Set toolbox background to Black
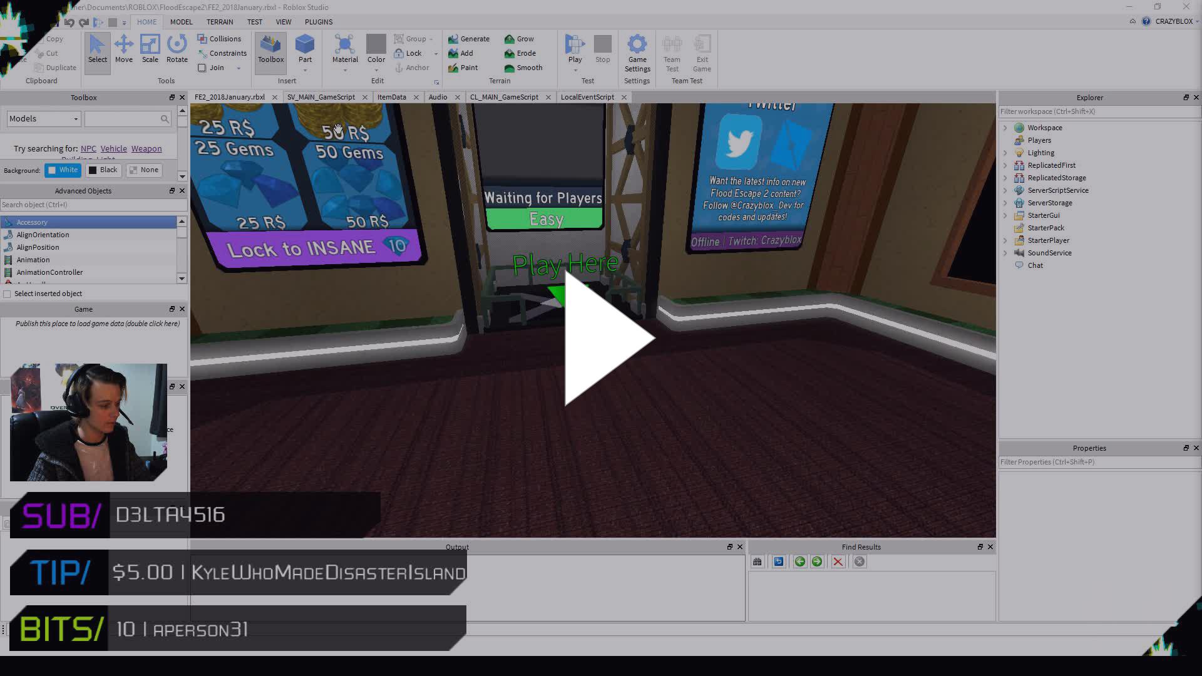 pos(103,170)
